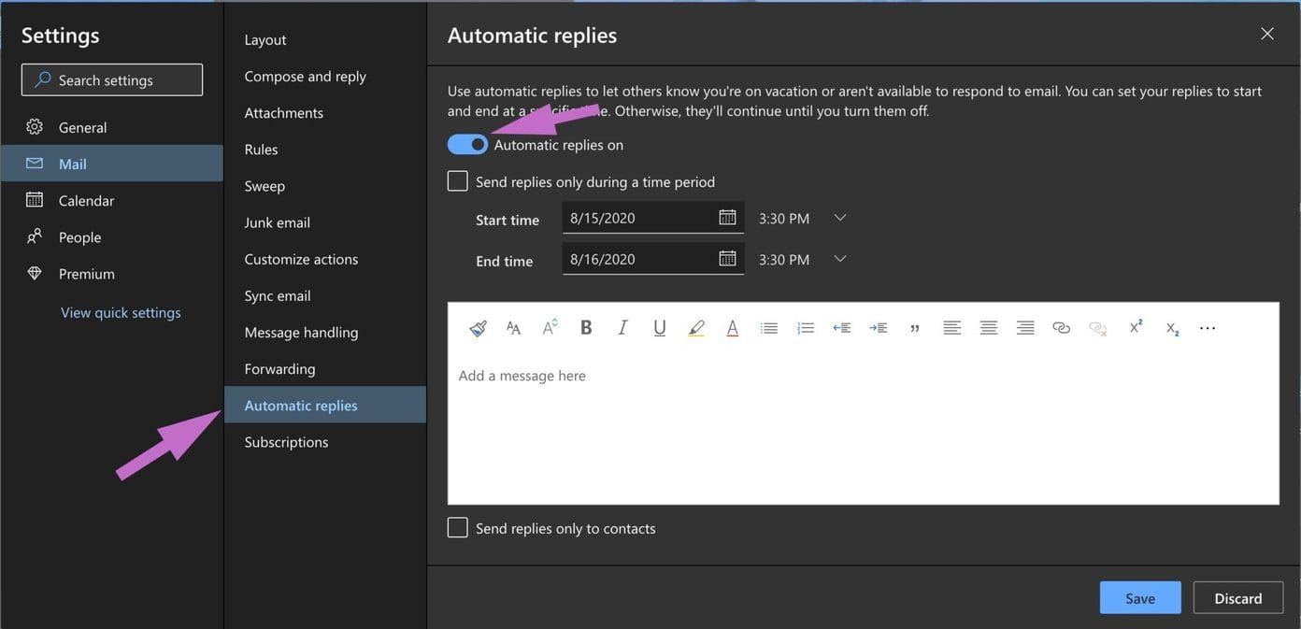Click View quick settings link

pyautogui.click(x=121, y=312)
